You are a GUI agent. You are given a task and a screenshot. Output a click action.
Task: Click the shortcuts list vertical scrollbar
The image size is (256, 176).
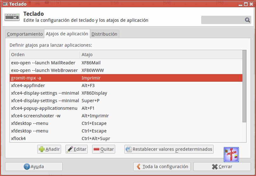[x=244, y=86]
